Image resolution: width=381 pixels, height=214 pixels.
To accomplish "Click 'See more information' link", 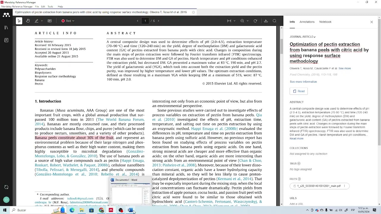I will 303,82.
